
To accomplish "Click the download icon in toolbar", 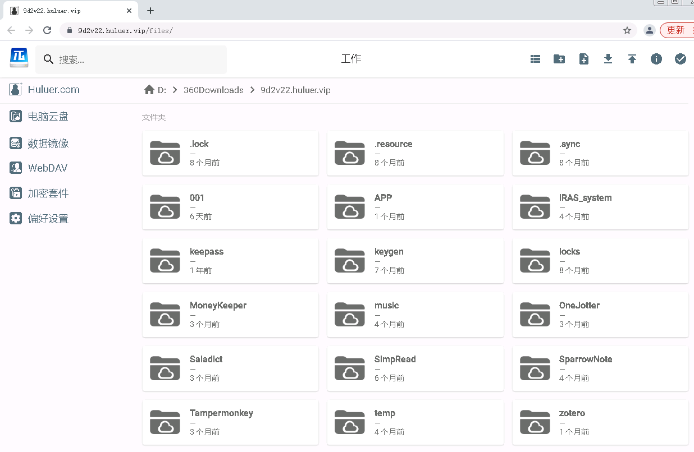I will (x=608, y=59).
